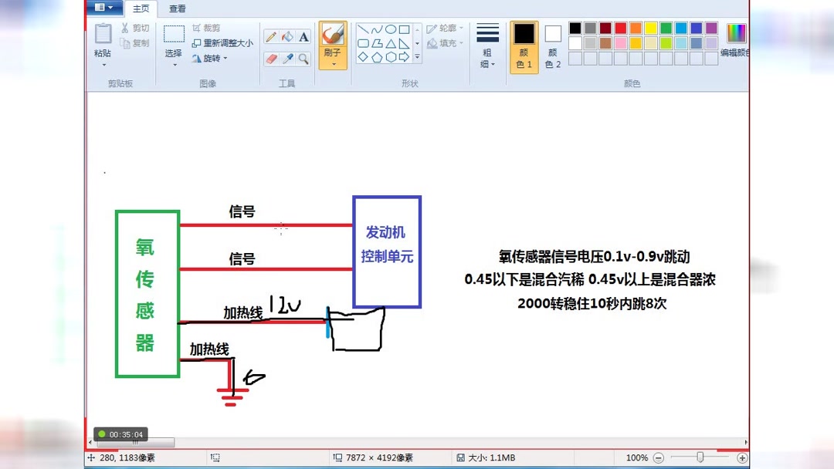Viewport: 834px width, 469px height.
Task: Select the Text tool
Action: click(x=302, y=36)
